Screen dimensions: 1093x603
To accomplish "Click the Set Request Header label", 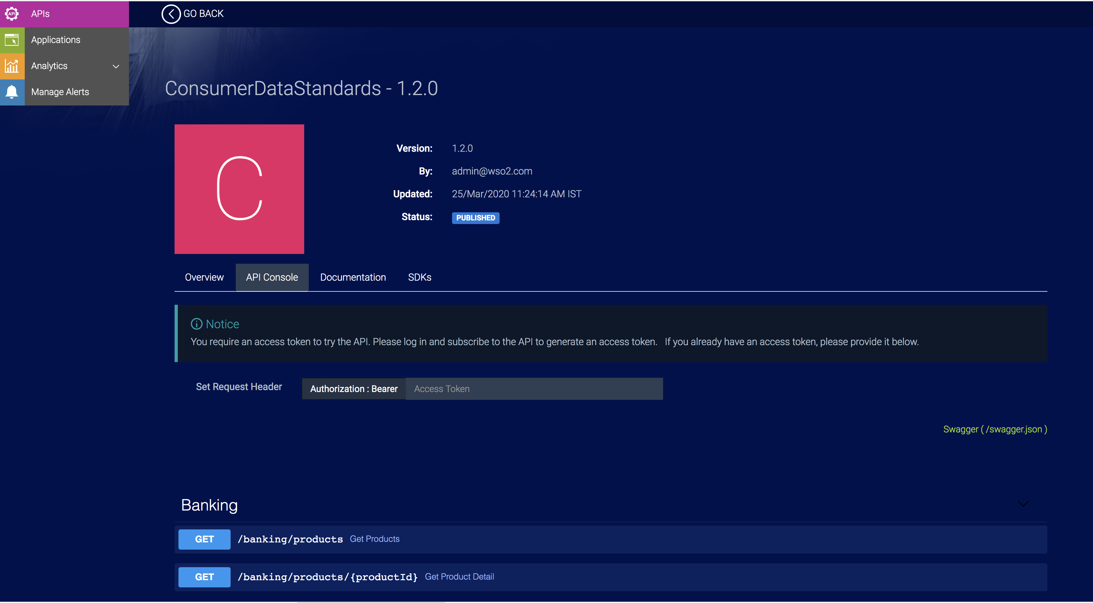I will pyautogui.click(x=239, y=387).
